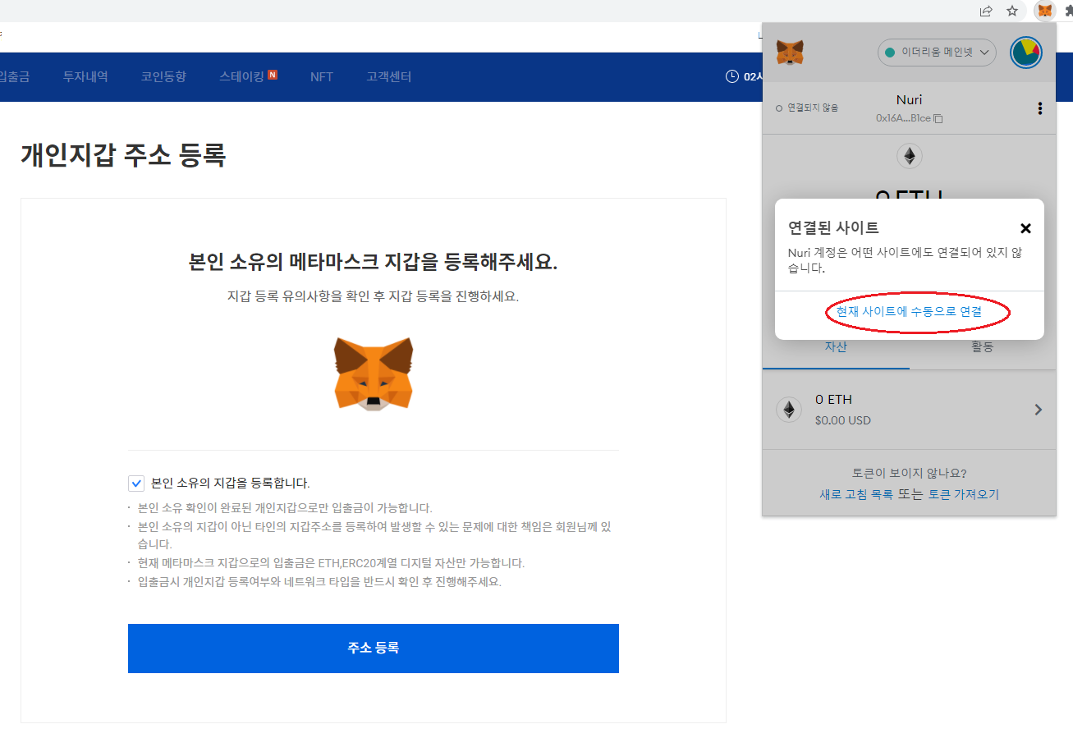Switch to the 활동 tab
This screenshot has width=1073, height=738.
pos(983,347)
